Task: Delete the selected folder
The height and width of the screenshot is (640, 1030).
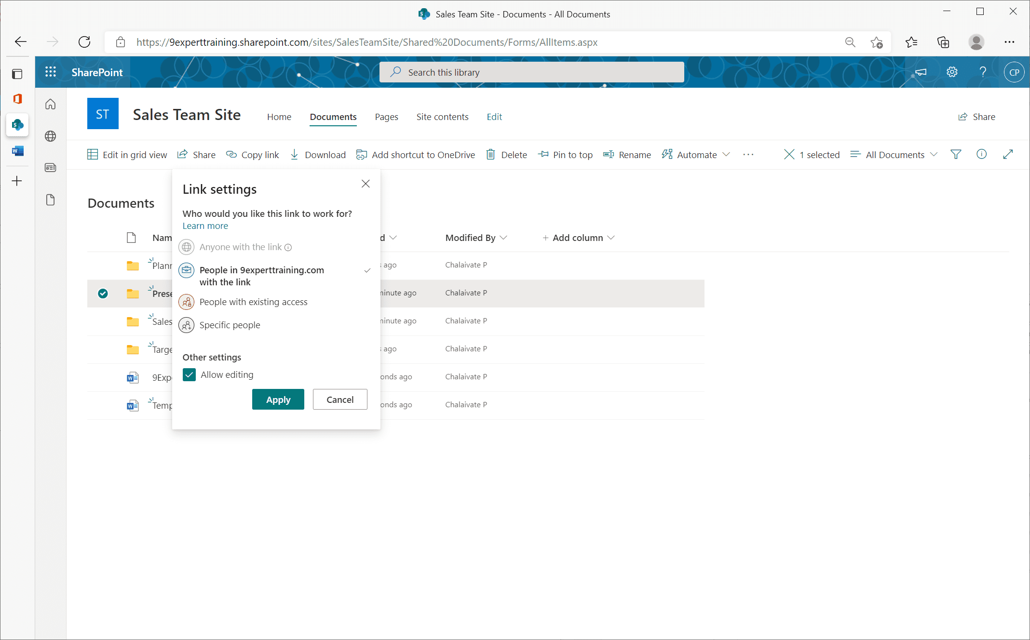Action: [506, 154]
